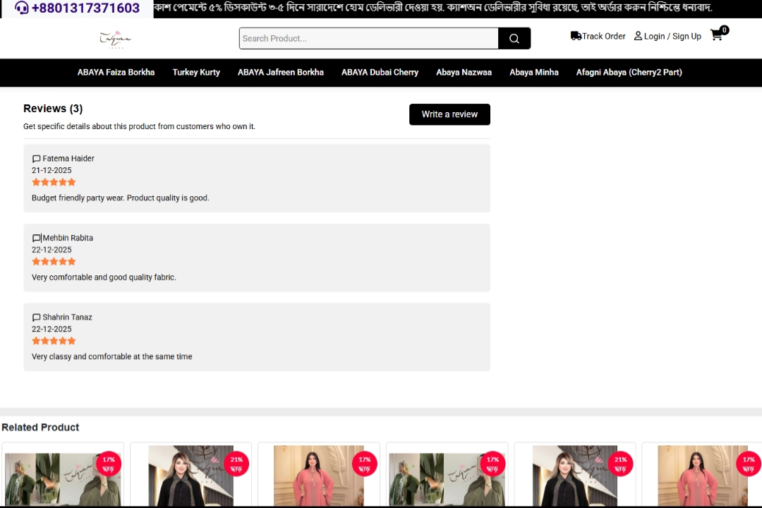Screen dimensions: 762x508
Task: Click star rating in Mehbin Rabita's review
Action: coord(54,262)
